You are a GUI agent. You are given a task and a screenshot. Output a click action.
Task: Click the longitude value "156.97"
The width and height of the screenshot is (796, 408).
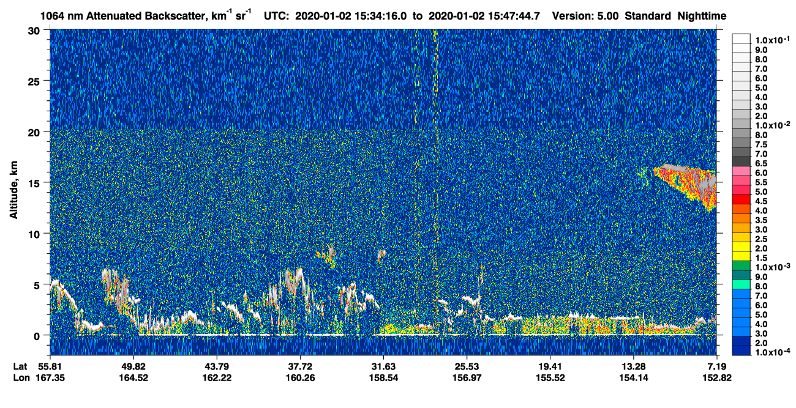(x=467, y=377)
